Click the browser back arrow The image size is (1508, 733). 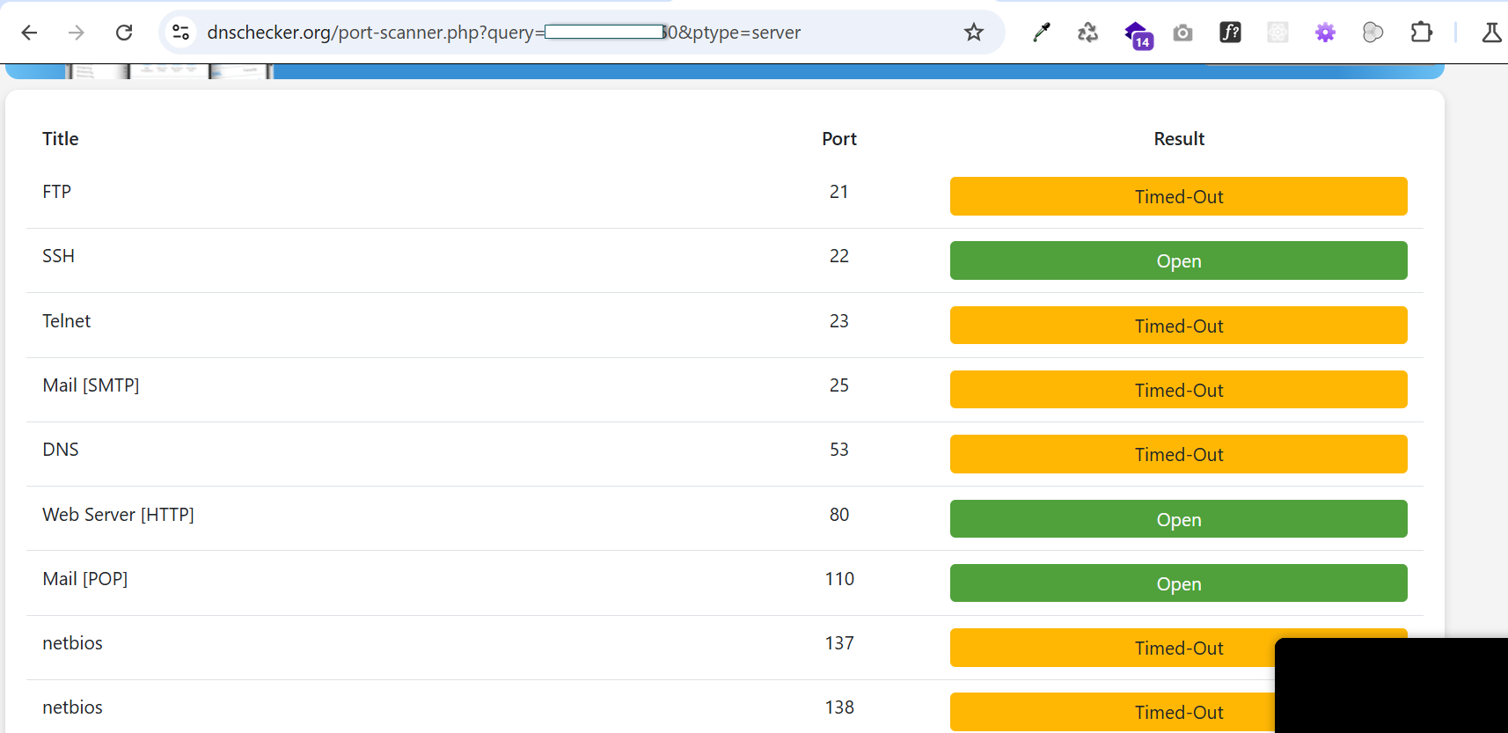29,33
